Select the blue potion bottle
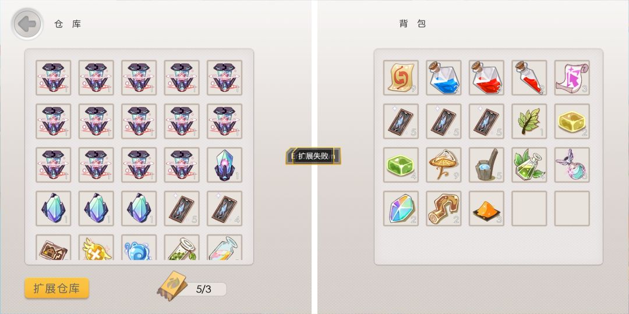Screen dimensions: 629x314 pos(444,78)
